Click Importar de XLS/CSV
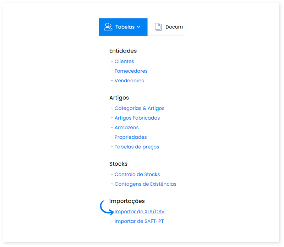284x247 pixels. (x=140, y=211)
